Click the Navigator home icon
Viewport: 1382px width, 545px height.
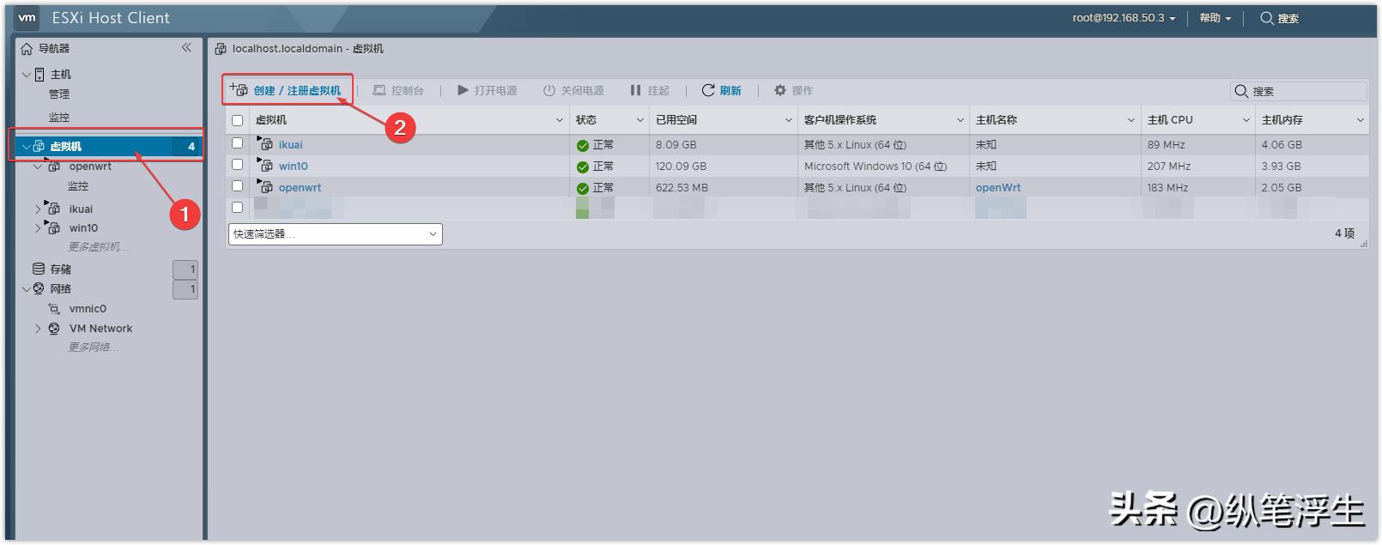tap(27, 49)
